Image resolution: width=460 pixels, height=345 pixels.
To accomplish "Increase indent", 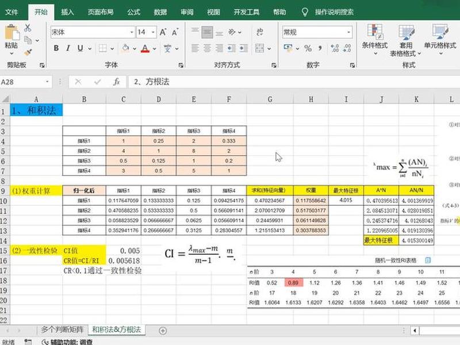I will pyautogui.click(x=243, y=48).
